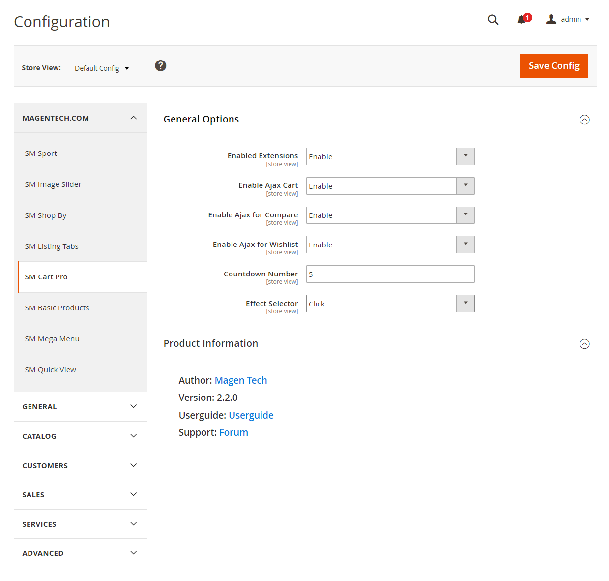The width and height of the screenshot is (609, 581).
Task: Click the help question mark icon
Action: tap(160, 66)
